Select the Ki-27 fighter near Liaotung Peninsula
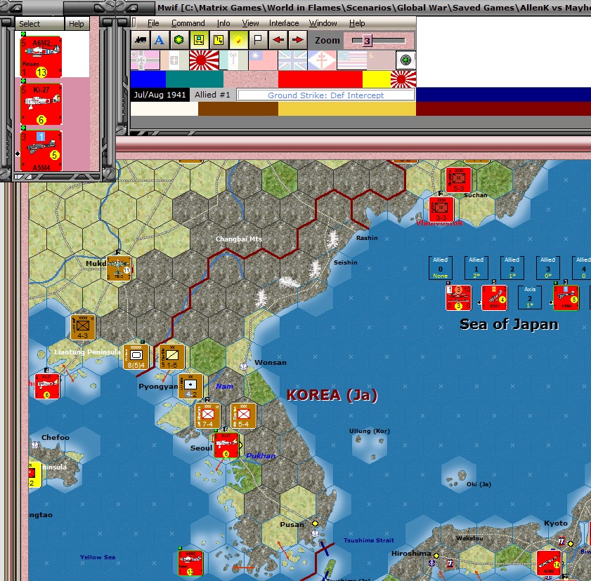591x581 pixels. pos(47,387)
